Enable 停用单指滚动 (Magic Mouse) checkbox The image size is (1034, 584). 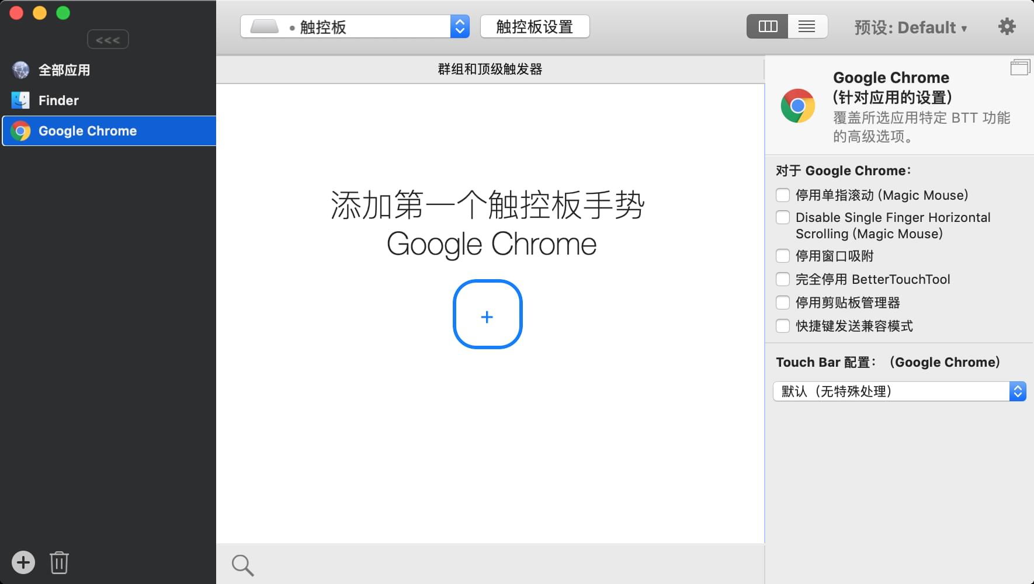[x=783, y=195]
